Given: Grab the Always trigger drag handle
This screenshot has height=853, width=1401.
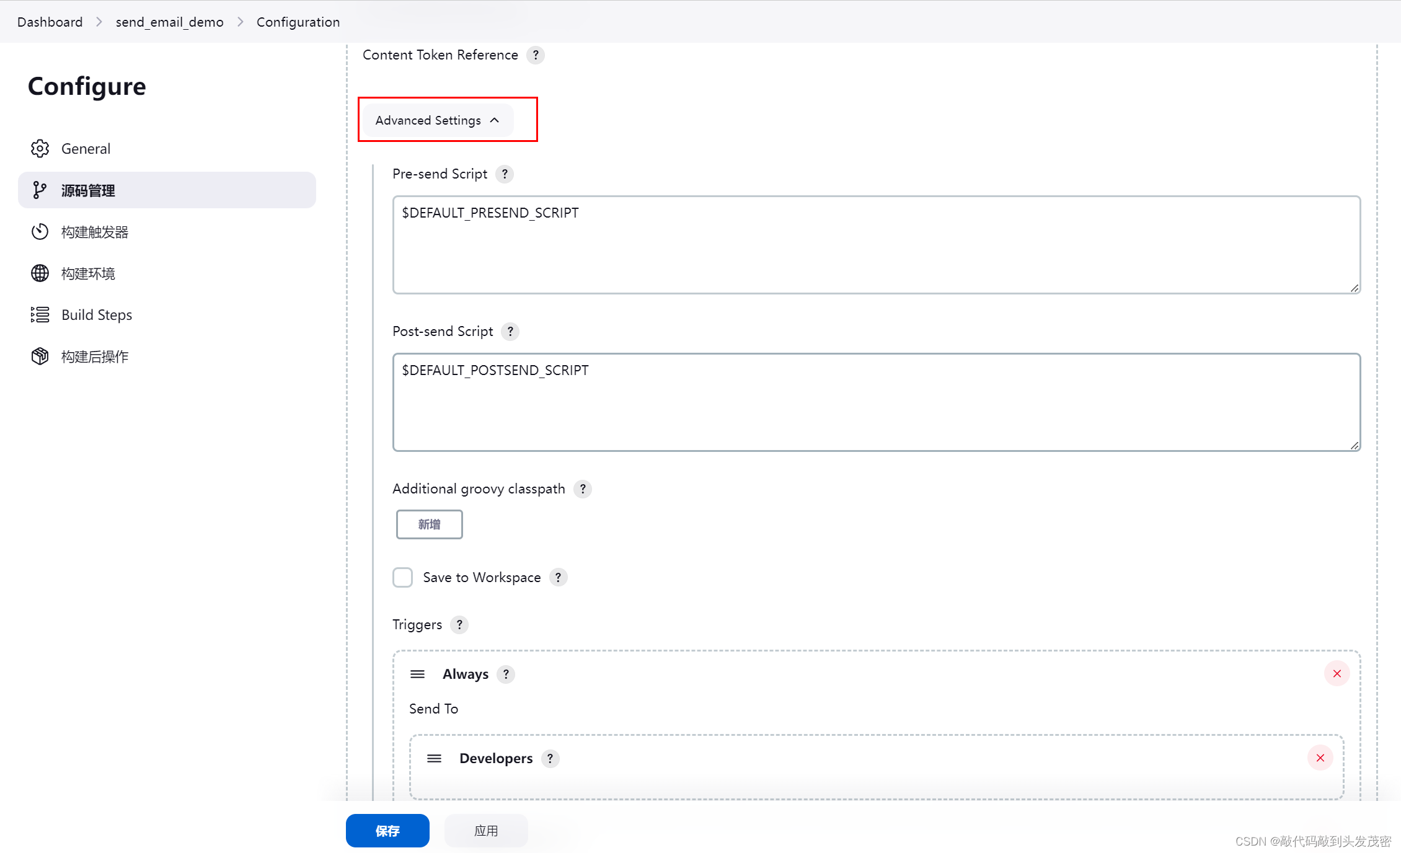Looking at the screenshot, I should (x=417, y=674).
